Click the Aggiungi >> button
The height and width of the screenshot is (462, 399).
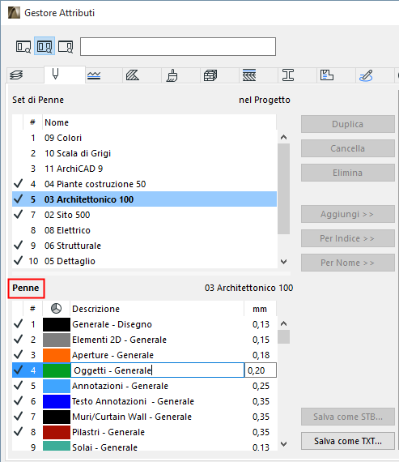coord(347,214)
